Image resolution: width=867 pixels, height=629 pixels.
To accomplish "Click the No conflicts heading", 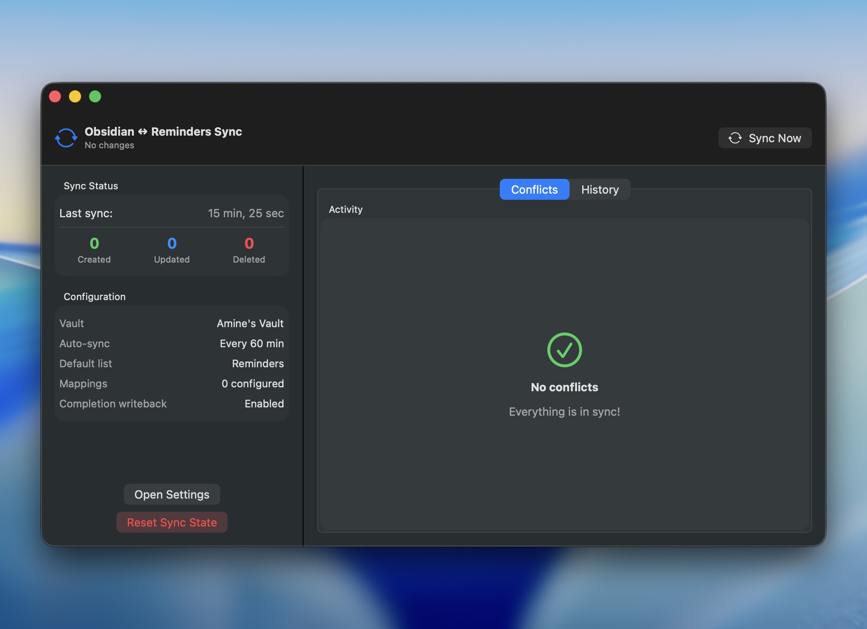I will [564, 387].
